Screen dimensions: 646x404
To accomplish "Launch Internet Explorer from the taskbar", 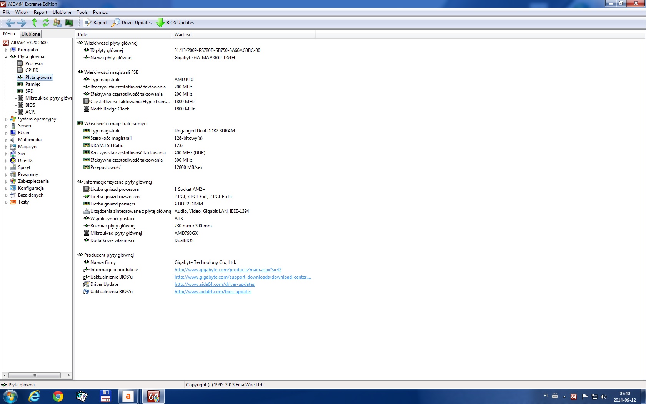I will (35, 396).
